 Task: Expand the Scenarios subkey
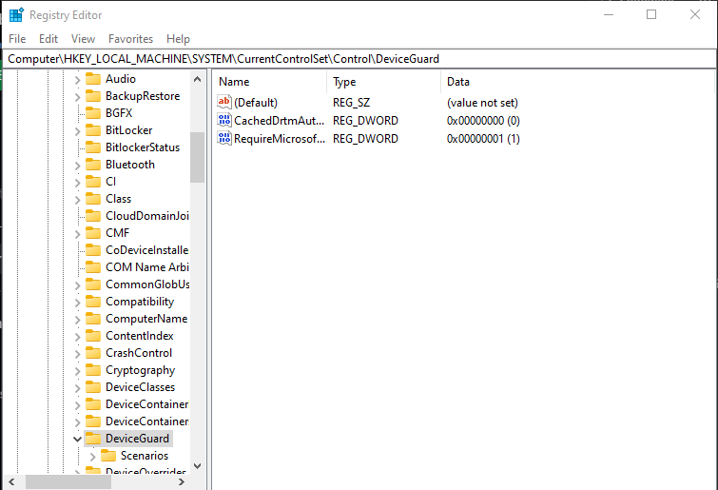coord(92,457)
